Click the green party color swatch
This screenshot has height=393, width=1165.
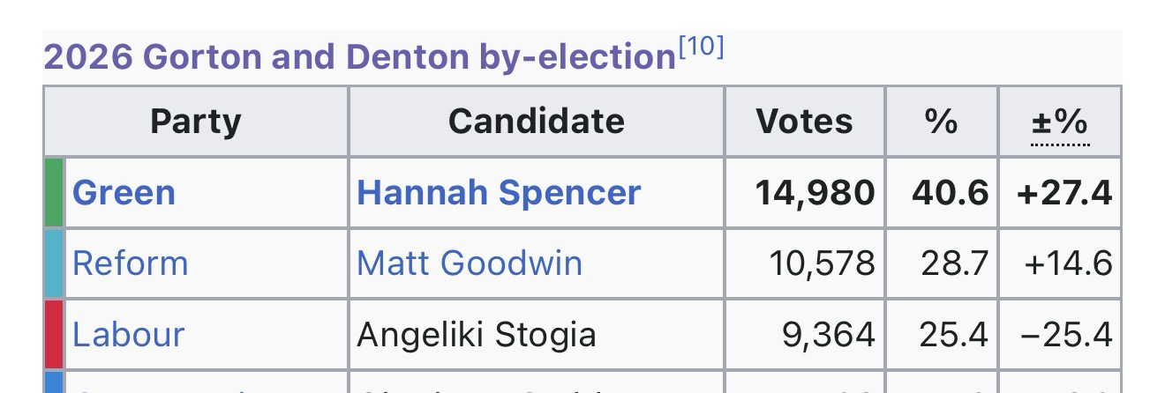(x=54, y=193)
